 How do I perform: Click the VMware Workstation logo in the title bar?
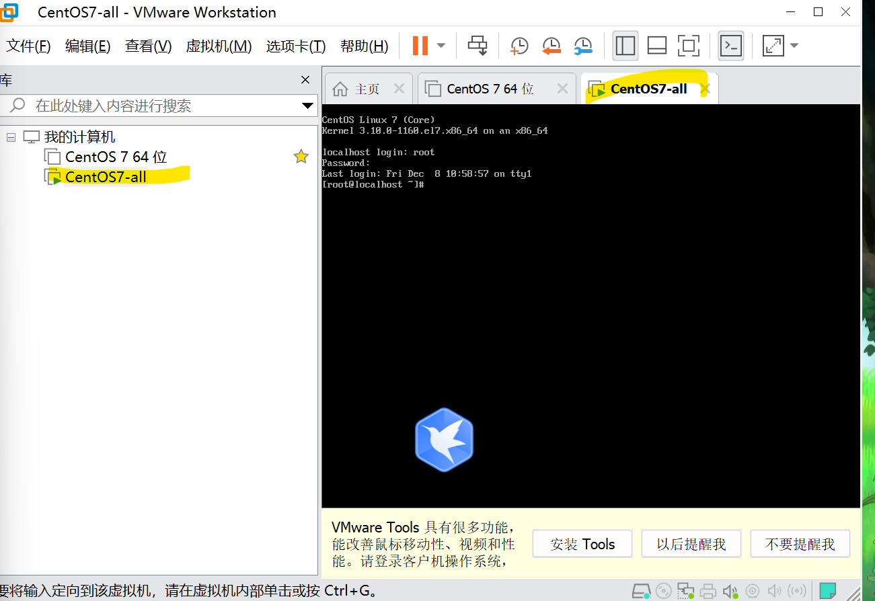pos(9,11)
